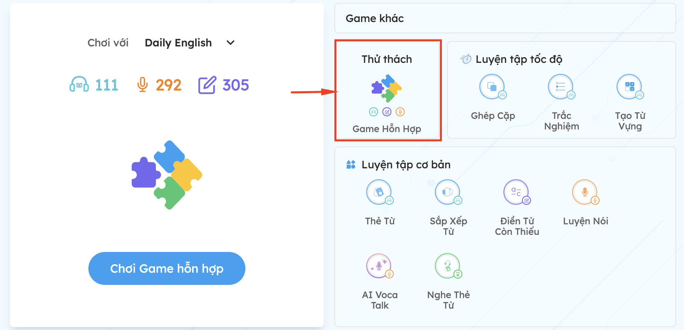Open the Nghe Thẻ Từ icon
The height and width of the screenshot is (330, 684).
[x=448, y=266]
